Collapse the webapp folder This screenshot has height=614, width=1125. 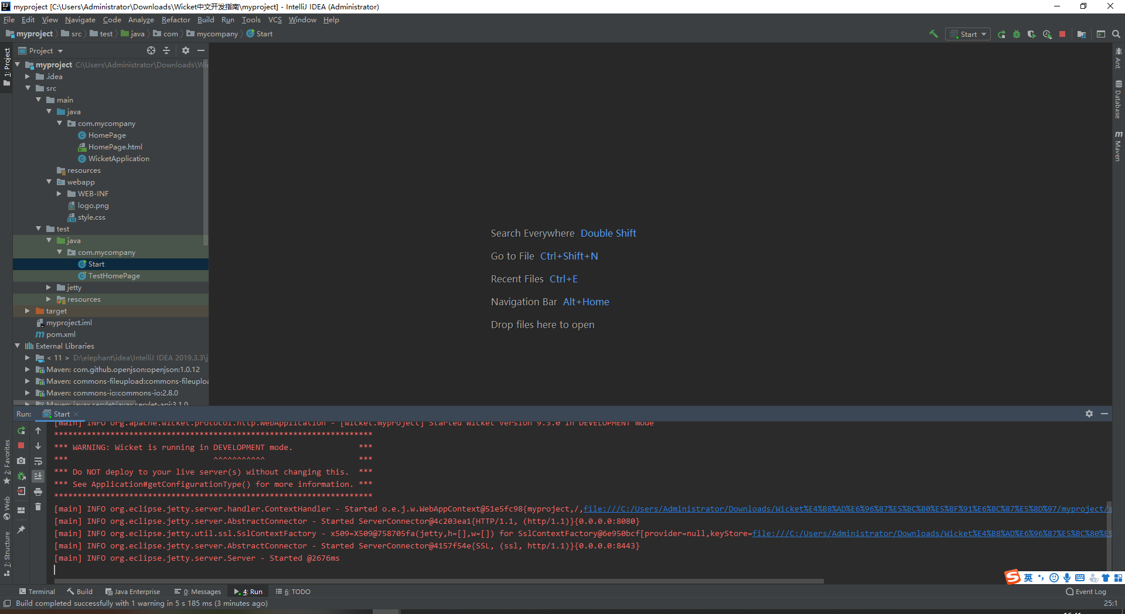click(x=49, y=182)
